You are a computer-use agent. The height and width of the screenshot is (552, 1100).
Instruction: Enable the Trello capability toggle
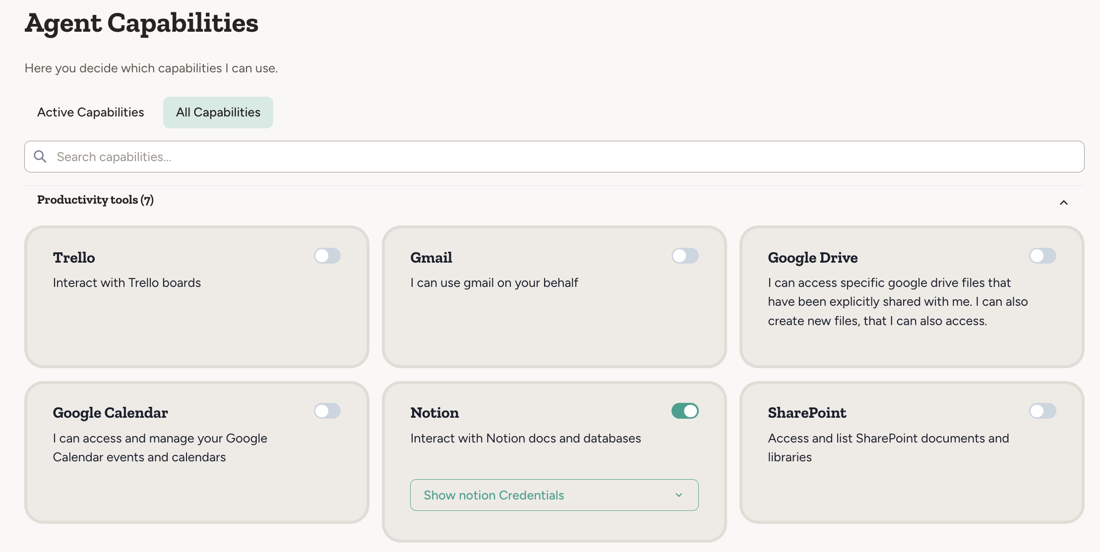pyautogui.click(x=327, y=256)
